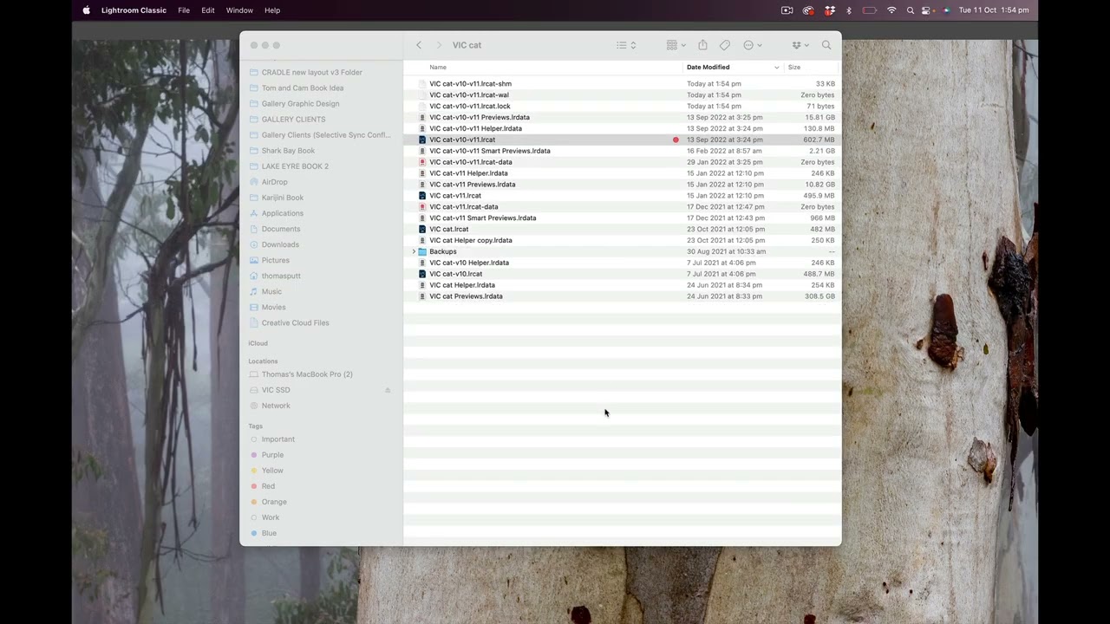This screenshot has width=1110, height=624.
Task: Select VIC cat-v11.lrcat-data icon
Action: (x=422, y=206)
